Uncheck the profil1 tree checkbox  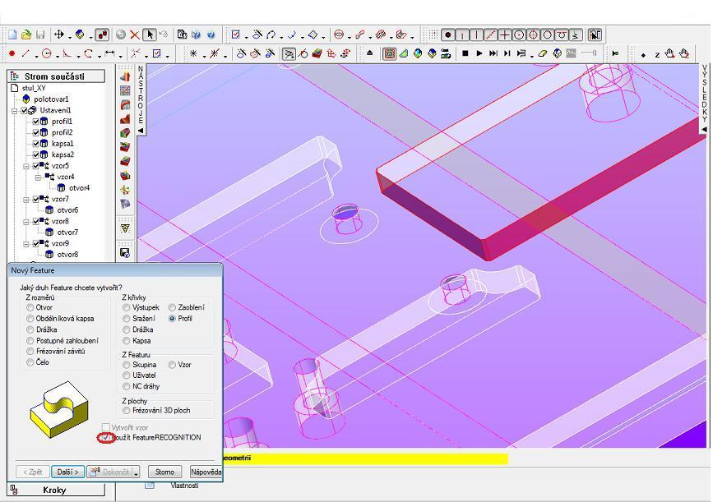[x=36, y=122]
